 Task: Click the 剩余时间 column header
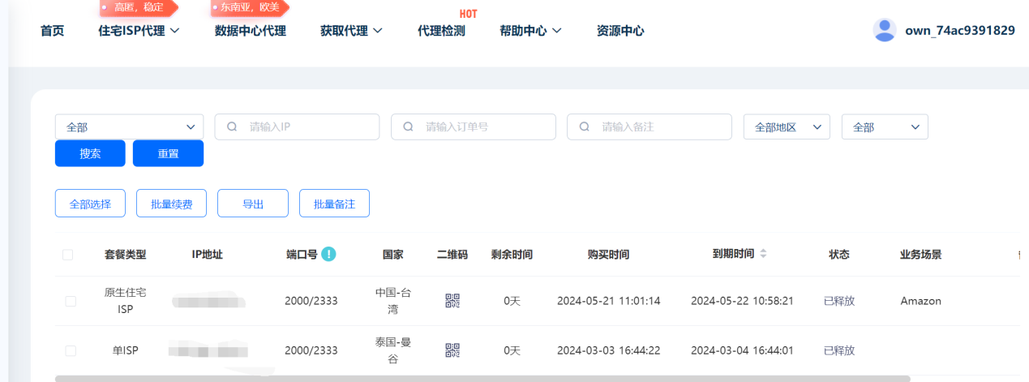pyautogui.click(x=512, y=255)
